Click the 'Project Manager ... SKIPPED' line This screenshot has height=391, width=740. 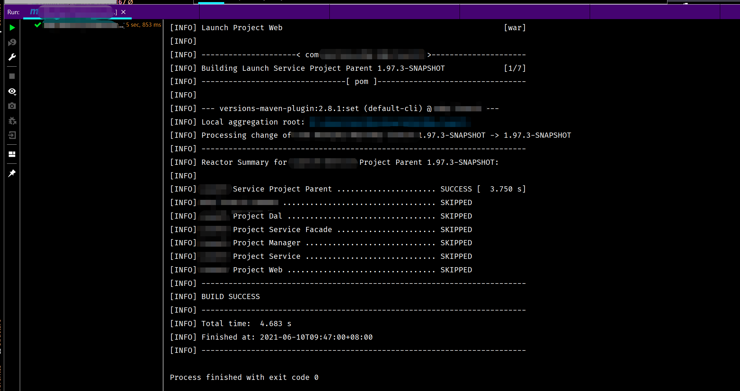tap(321, 243)
